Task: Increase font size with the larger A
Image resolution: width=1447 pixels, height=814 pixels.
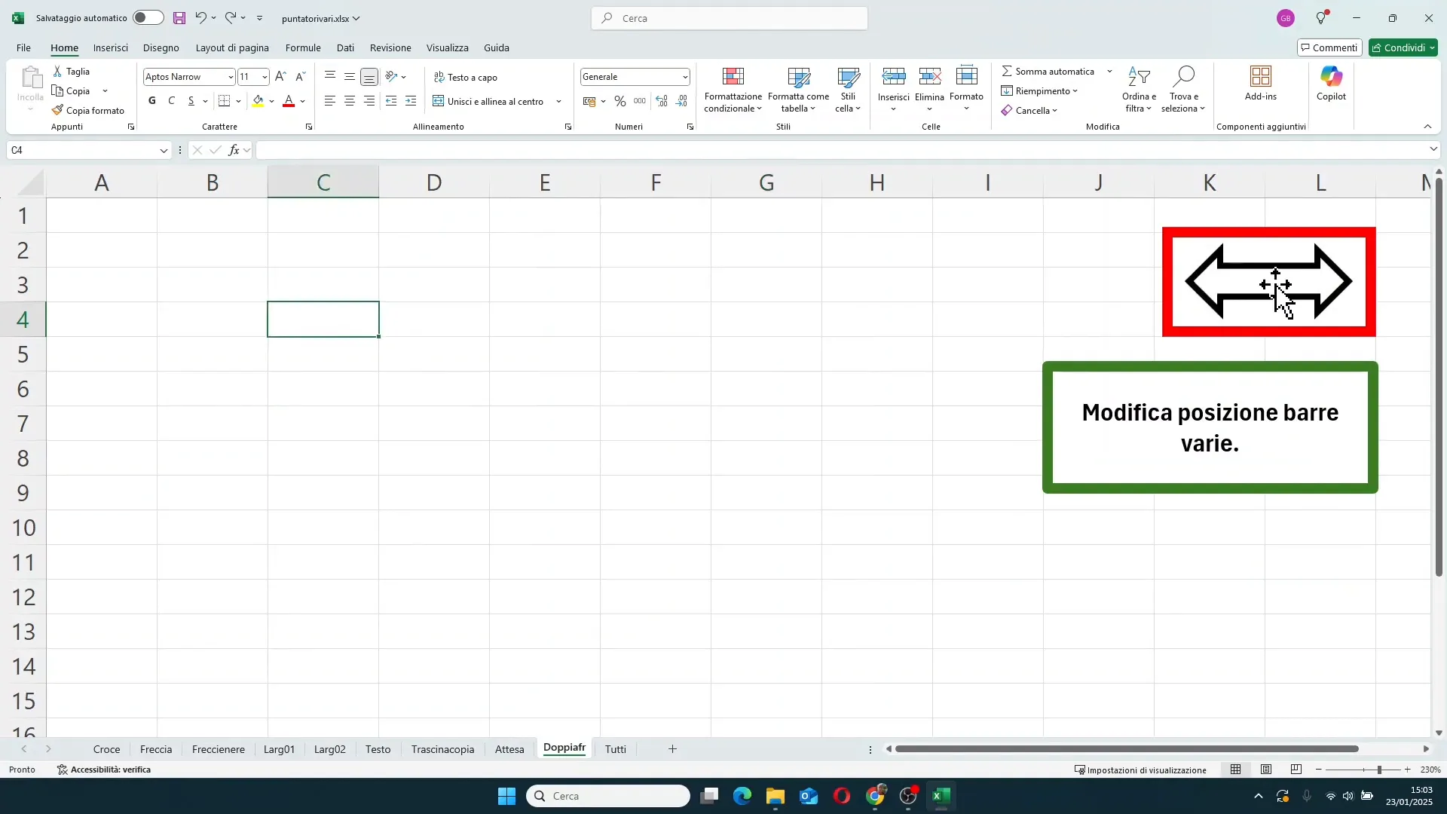Action: tap(280, 76)
